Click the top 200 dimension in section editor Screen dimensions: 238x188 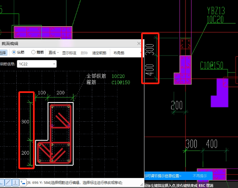[61, 93]
